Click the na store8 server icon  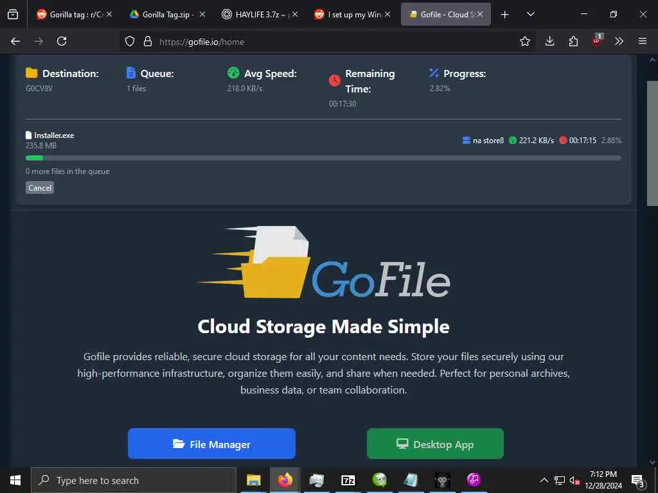[467, 141]
